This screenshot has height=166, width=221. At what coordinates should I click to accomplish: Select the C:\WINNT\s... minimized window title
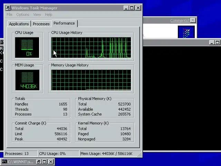pos(20,162)
